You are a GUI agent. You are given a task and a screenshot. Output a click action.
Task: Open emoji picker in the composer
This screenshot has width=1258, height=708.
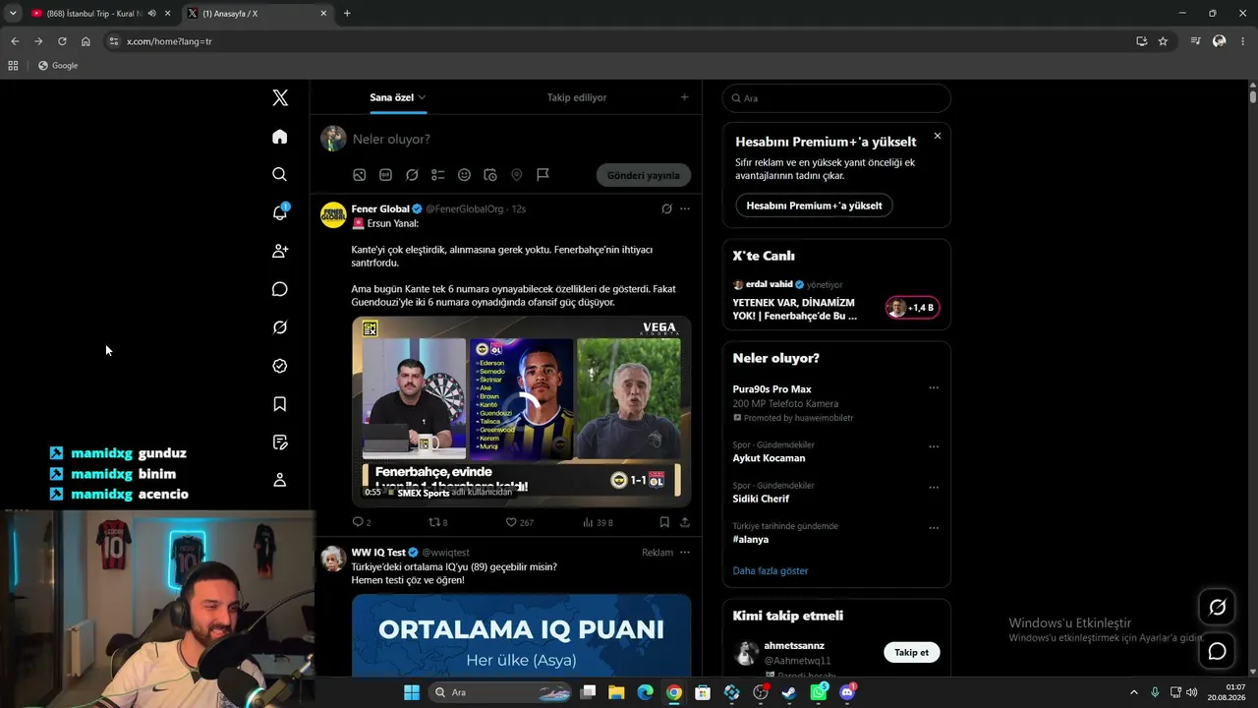[464, 175]
